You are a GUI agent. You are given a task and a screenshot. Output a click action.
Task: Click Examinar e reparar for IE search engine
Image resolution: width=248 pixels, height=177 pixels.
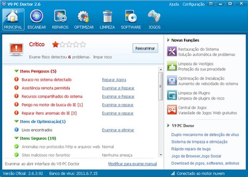click(118, 105)
